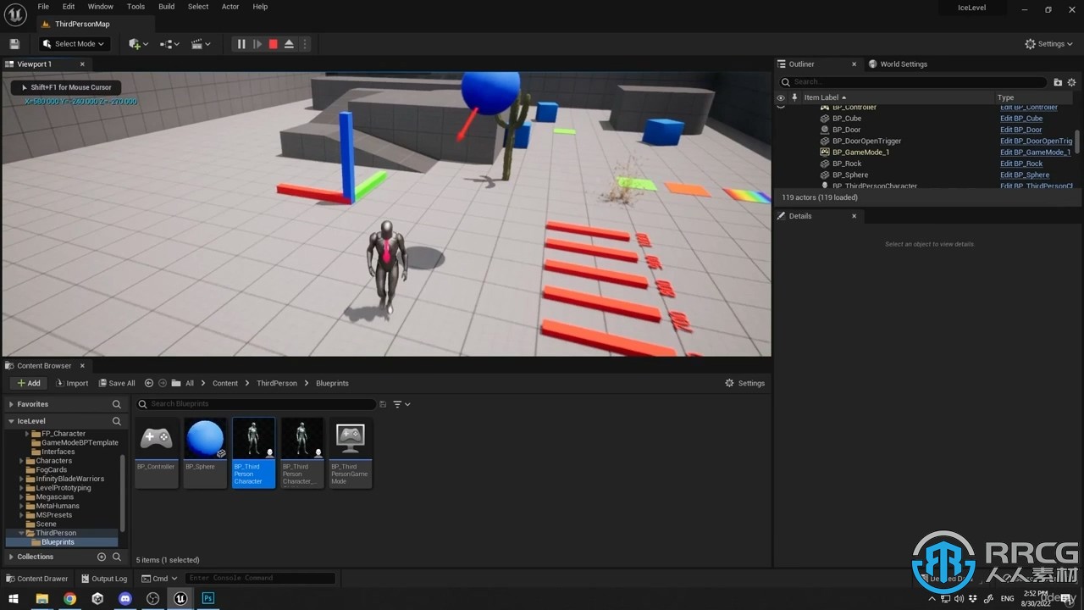Open the play options three-dots menu
The width and height of the screenshot is (1084, 610).
point(305,44)
